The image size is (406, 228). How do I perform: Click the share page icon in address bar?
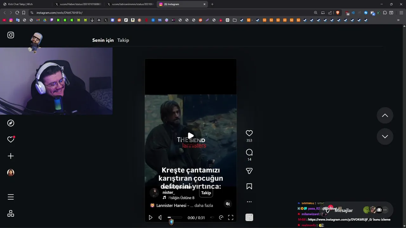click(x=330, y=13)
